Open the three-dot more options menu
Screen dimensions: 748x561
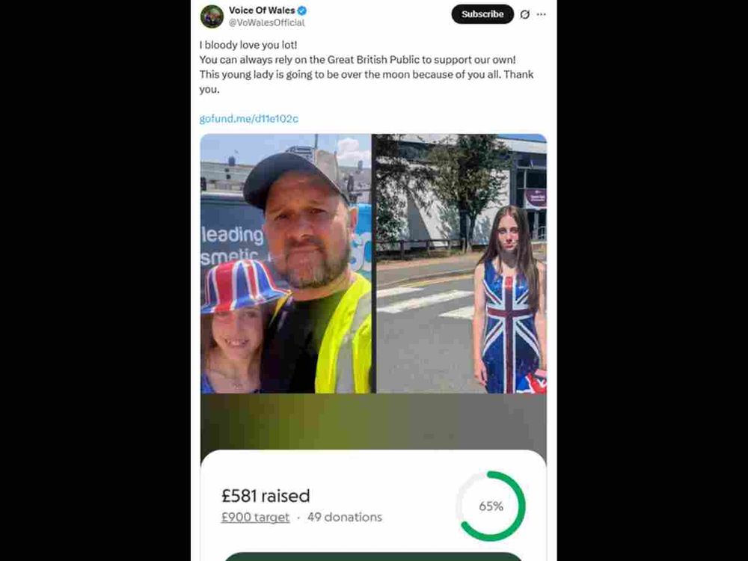click(541, 14)
